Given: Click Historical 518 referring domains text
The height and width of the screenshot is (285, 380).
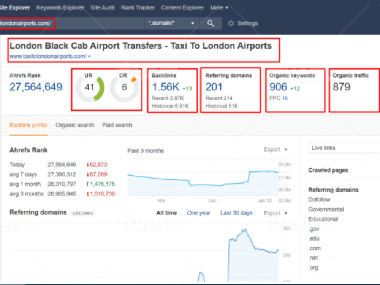Looking at the screenshot, I should pos(221,106).
